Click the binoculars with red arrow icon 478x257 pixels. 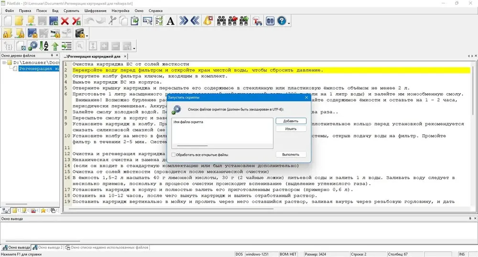(x=233, y=21)
